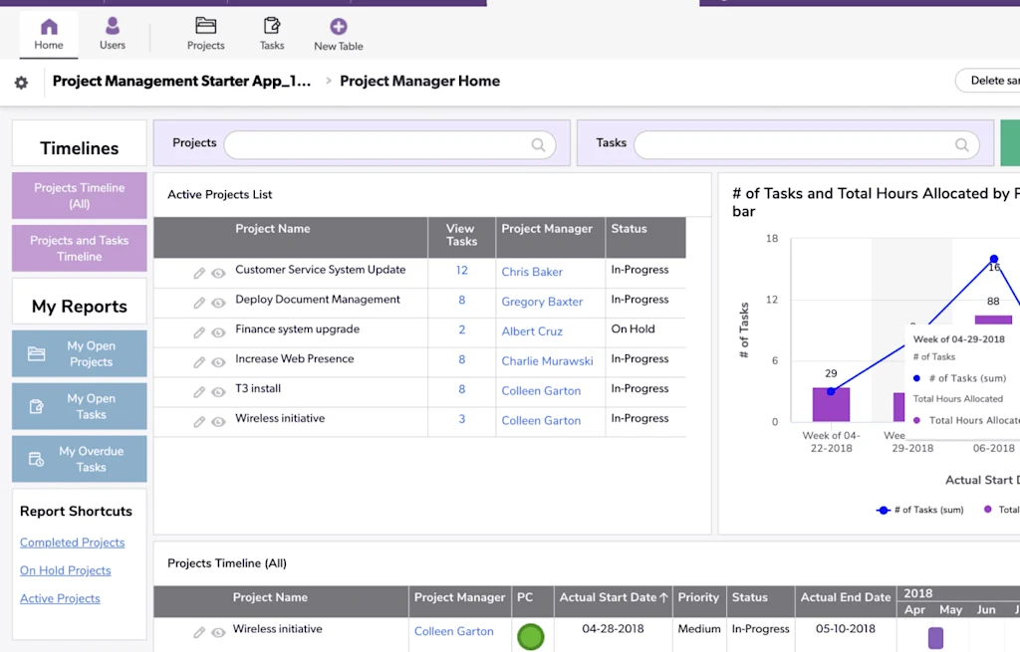The image size is (1020, 652).
Task: Create a New Table from top bar
Action: tap(339, 35)
